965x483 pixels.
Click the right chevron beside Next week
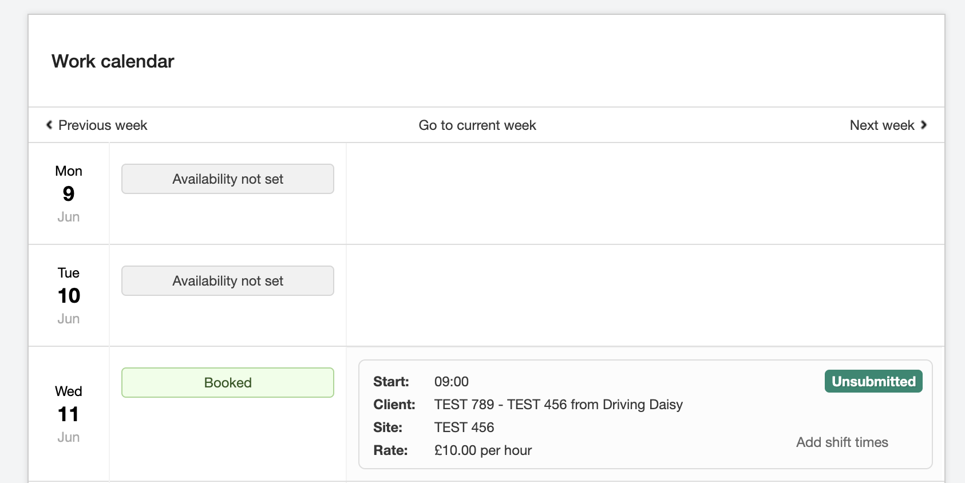pos(923,125)
